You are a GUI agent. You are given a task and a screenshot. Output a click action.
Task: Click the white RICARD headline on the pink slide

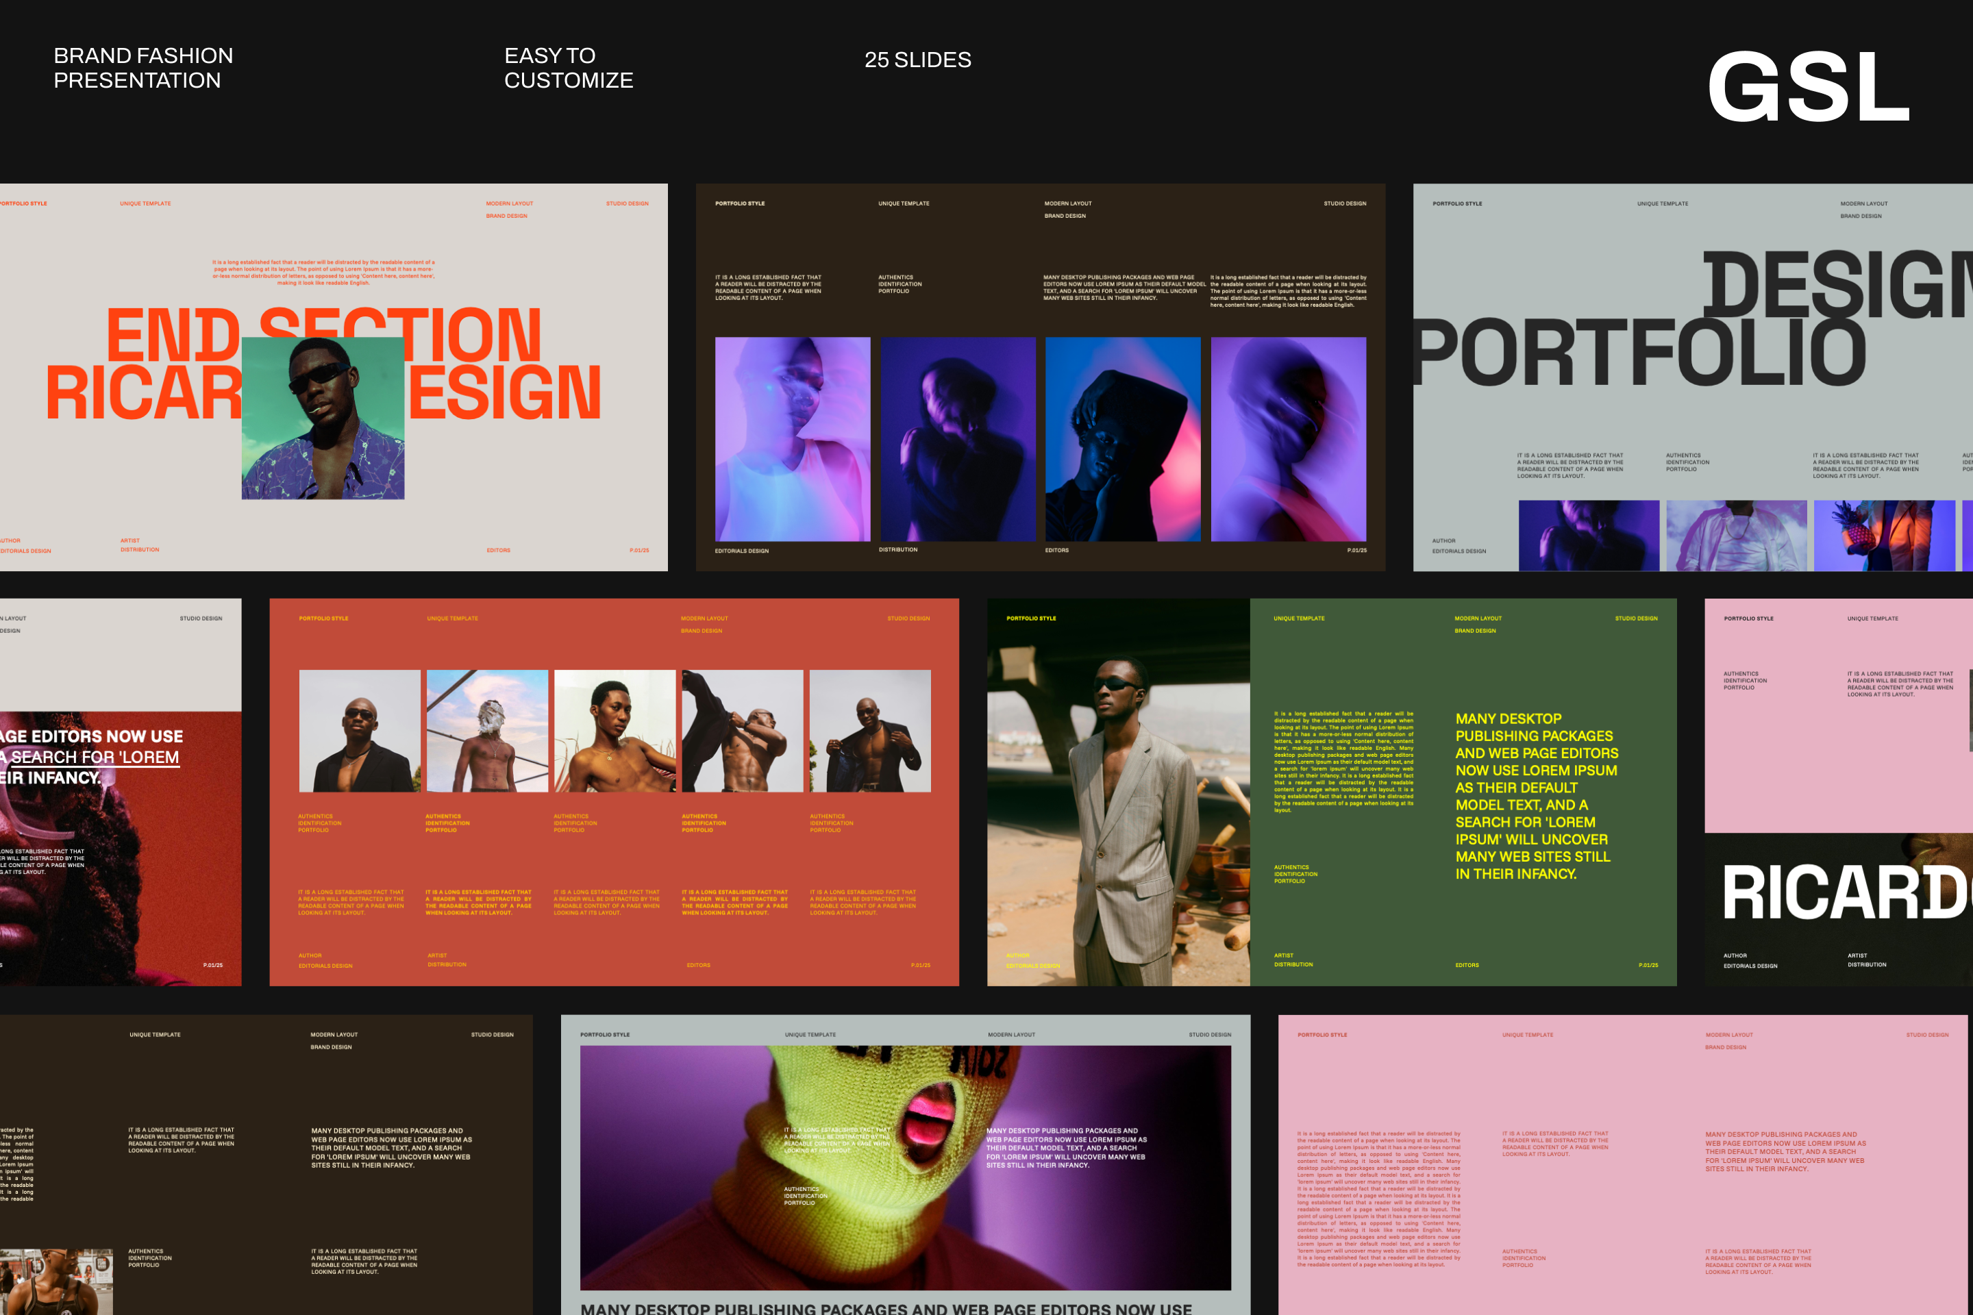(1846, 893)
